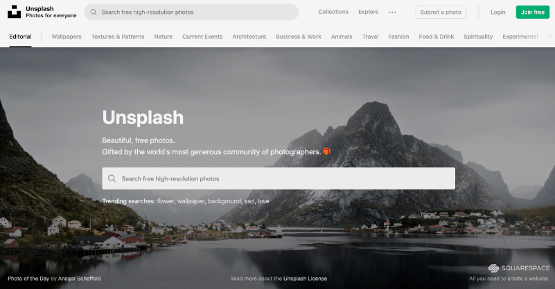Select the Wallpapers tab

67,37
